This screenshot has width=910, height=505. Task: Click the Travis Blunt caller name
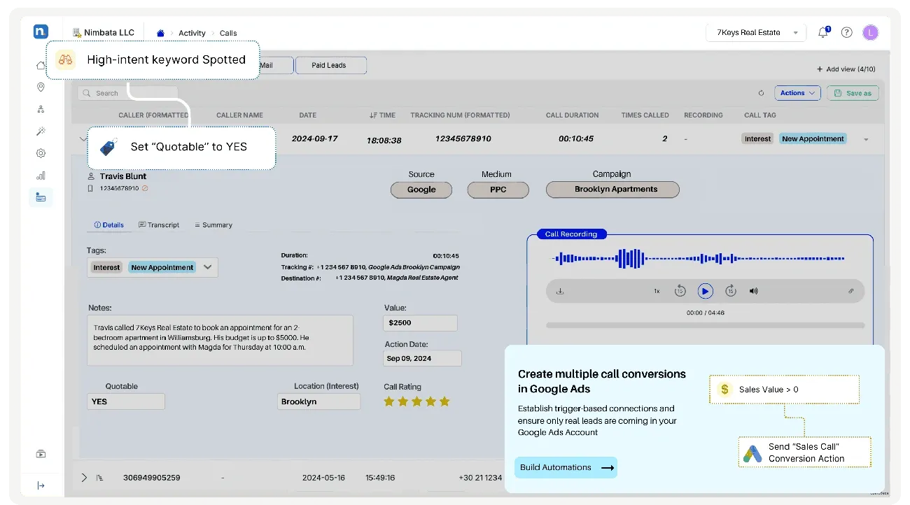click(x=123, y=176)
